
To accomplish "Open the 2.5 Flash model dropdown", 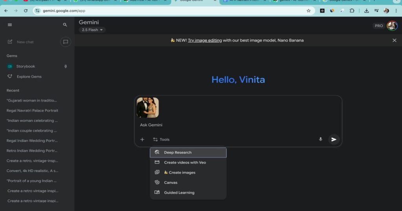I will [x=92, y=30].
